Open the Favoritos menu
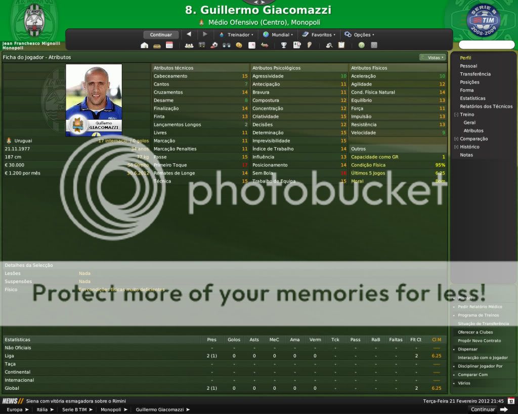Image resolution: width=518 pixels, height=414 pixels. (318, 35)
